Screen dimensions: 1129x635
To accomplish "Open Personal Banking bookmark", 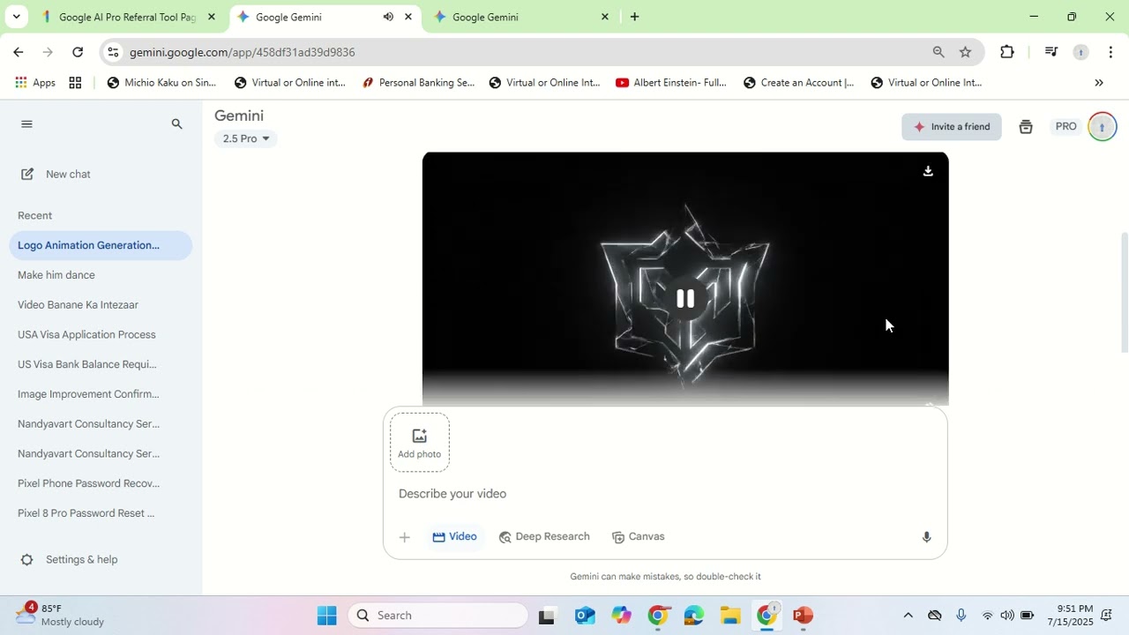I will 418,83.
